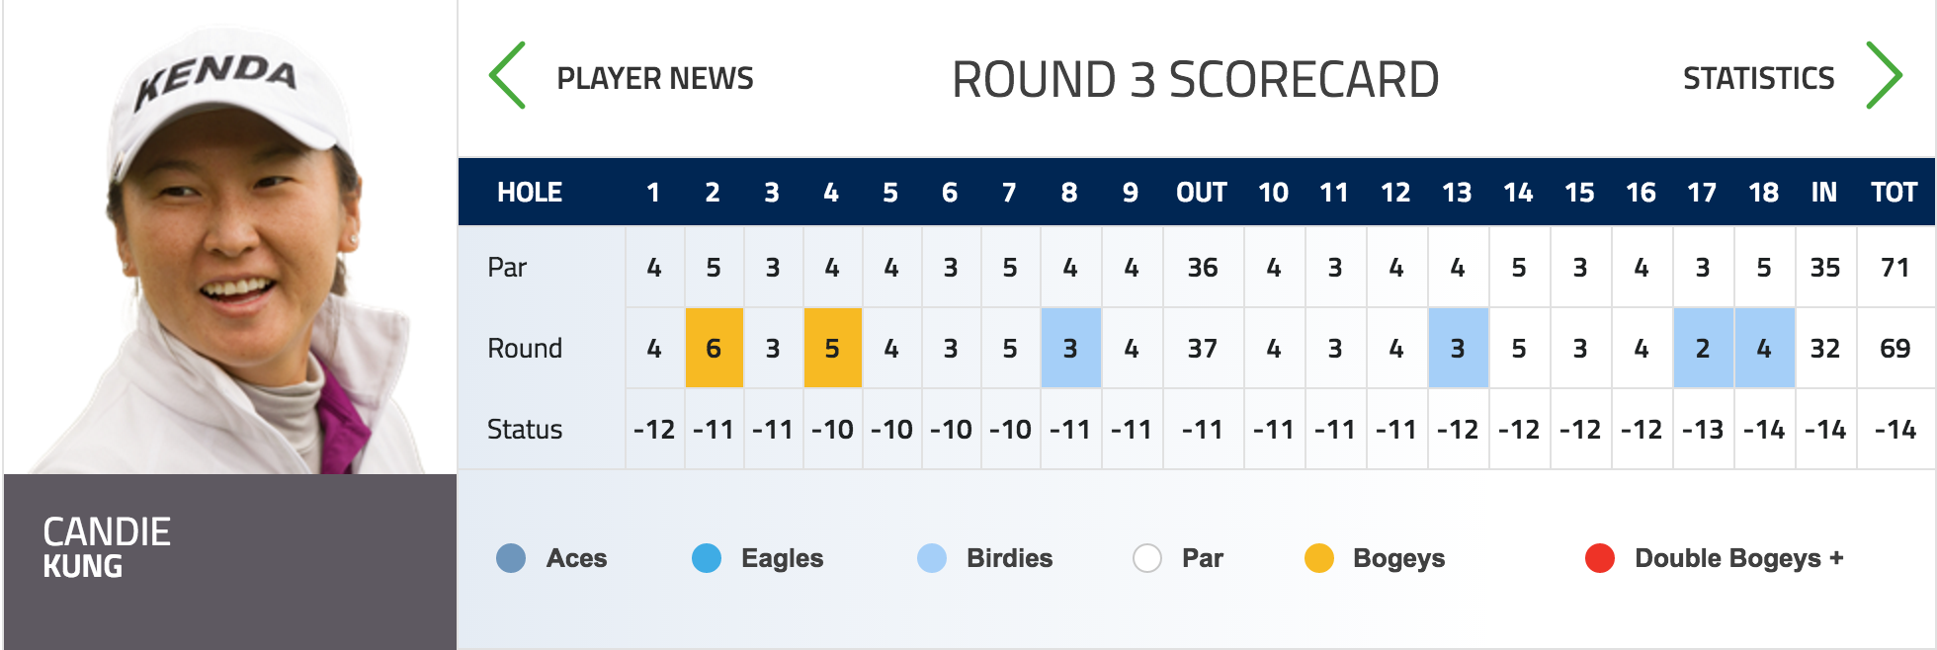
Task: Select the bogey score on hole 4
Action: click(832, 348)
